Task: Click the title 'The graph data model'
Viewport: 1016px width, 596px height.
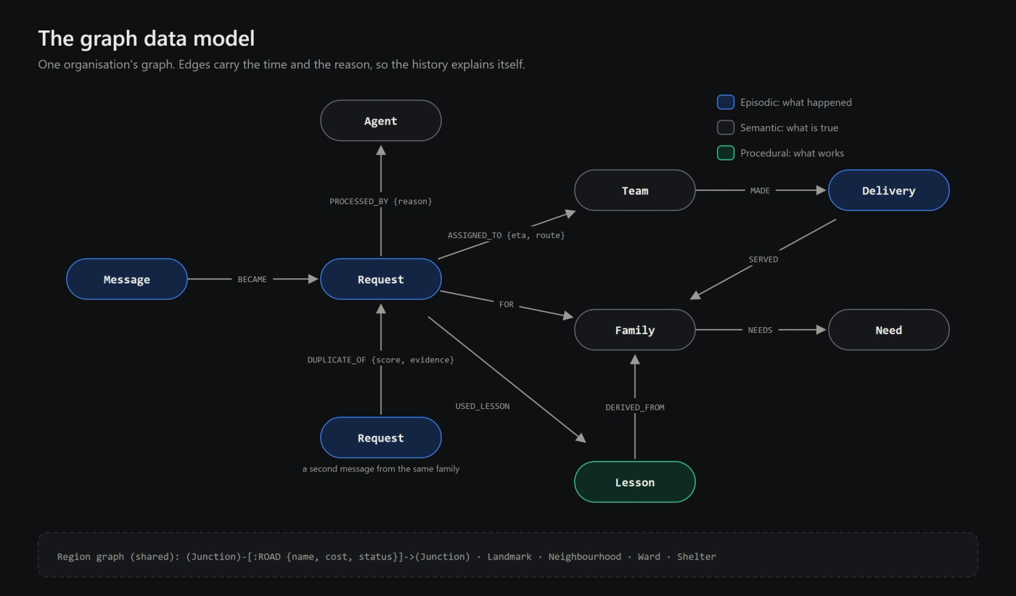Action: tap(147, 38)
